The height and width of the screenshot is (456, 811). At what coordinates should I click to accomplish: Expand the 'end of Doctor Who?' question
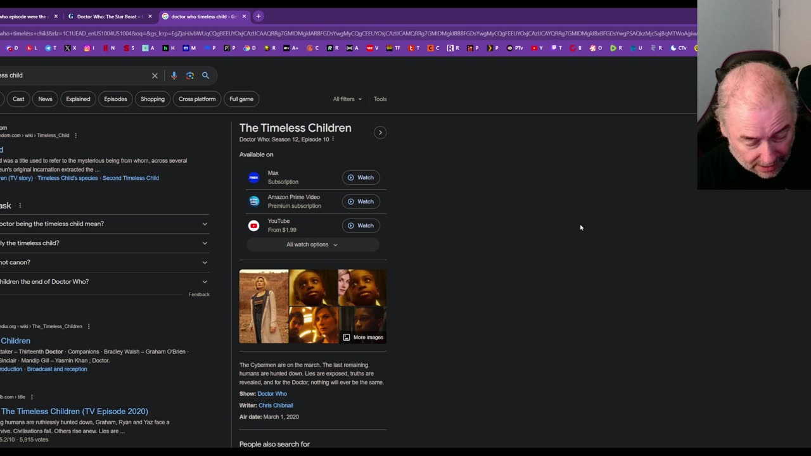click(105, 282)
